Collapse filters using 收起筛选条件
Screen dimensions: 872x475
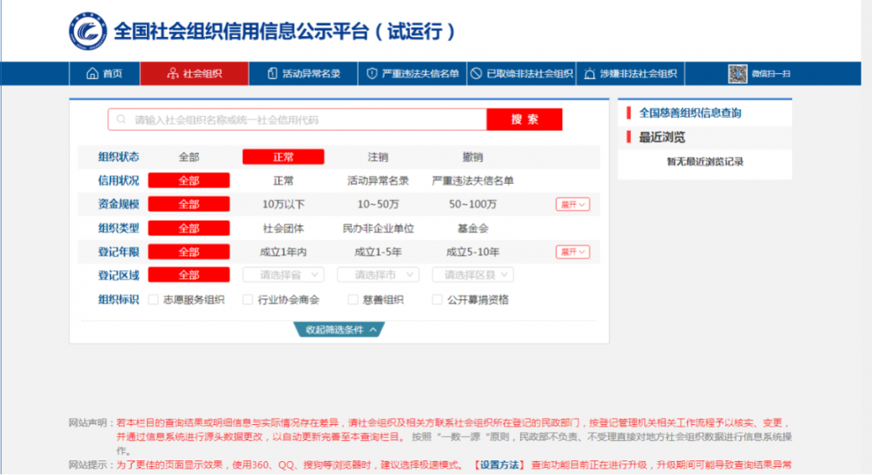tap(340, 330)
